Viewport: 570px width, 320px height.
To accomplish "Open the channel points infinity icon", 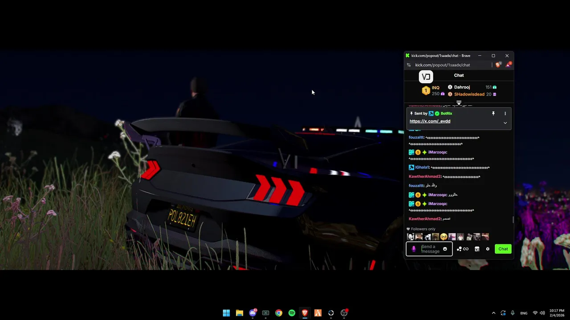I will 463,249.
